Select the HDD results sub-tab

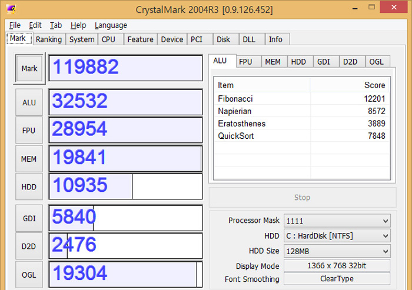[300, 62]
